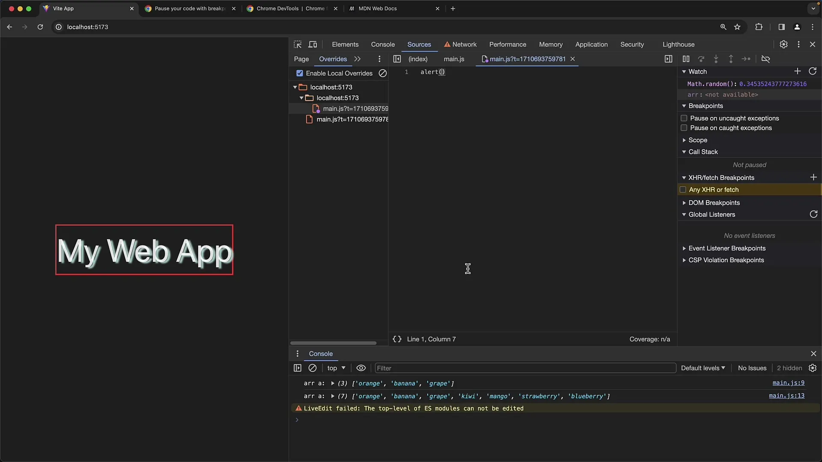This screenshot has height=462, width=822.
Task: Toggle the device toolbar icon
Action: [313, 44]
